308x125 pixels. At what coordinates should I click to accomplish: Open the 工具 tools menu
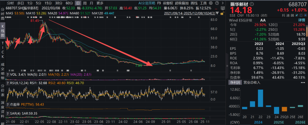pos(203,3)
